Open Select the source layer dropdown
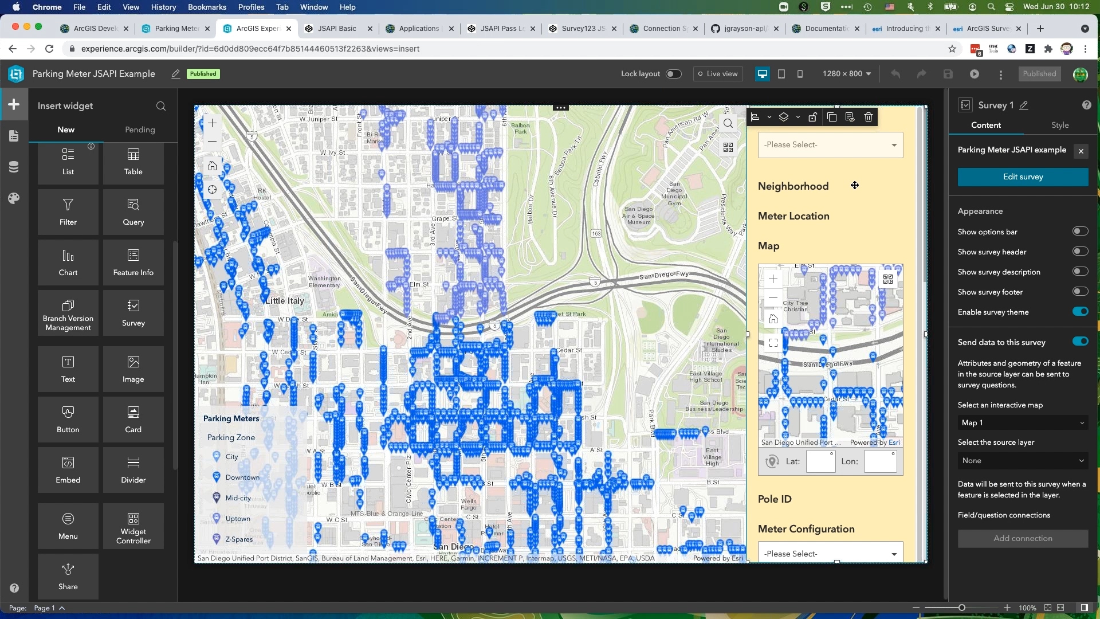1100x619 pixels. tap(1023, 461)
